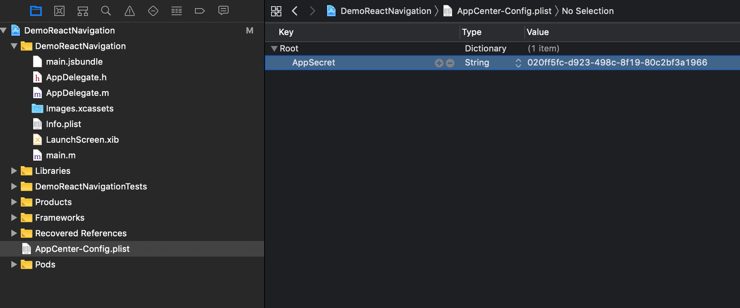Open the Test navigator diamond icon
Viewport: 740px width, 308px height.
pyautogui.click(x=153, y=11)
